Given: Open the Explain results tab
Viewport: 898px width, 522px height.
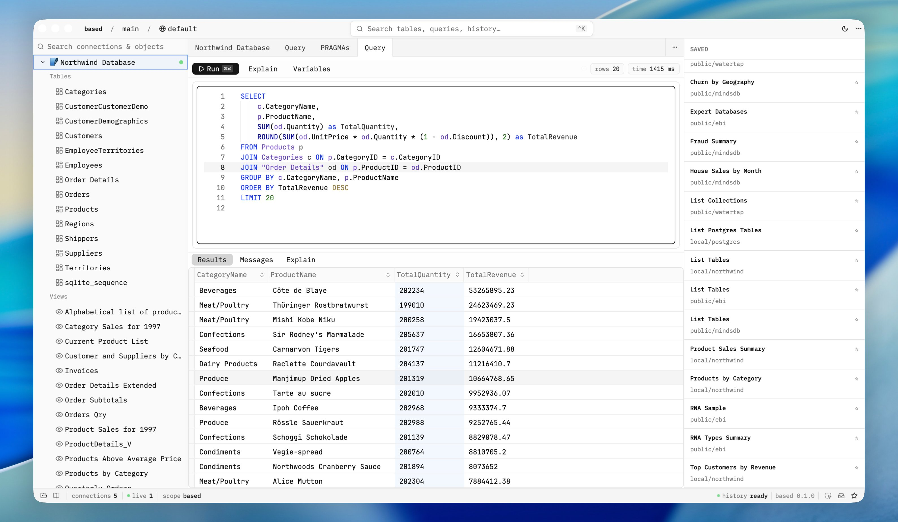Looking at the screenshot, I should [300, 260].
